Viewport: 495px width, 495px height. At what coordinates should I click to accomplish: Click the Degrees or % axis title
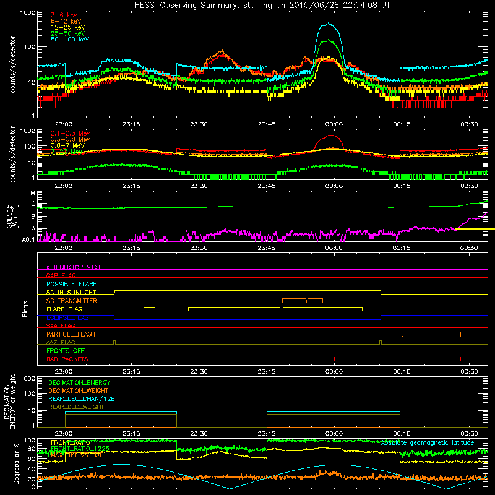pos(16,464)
